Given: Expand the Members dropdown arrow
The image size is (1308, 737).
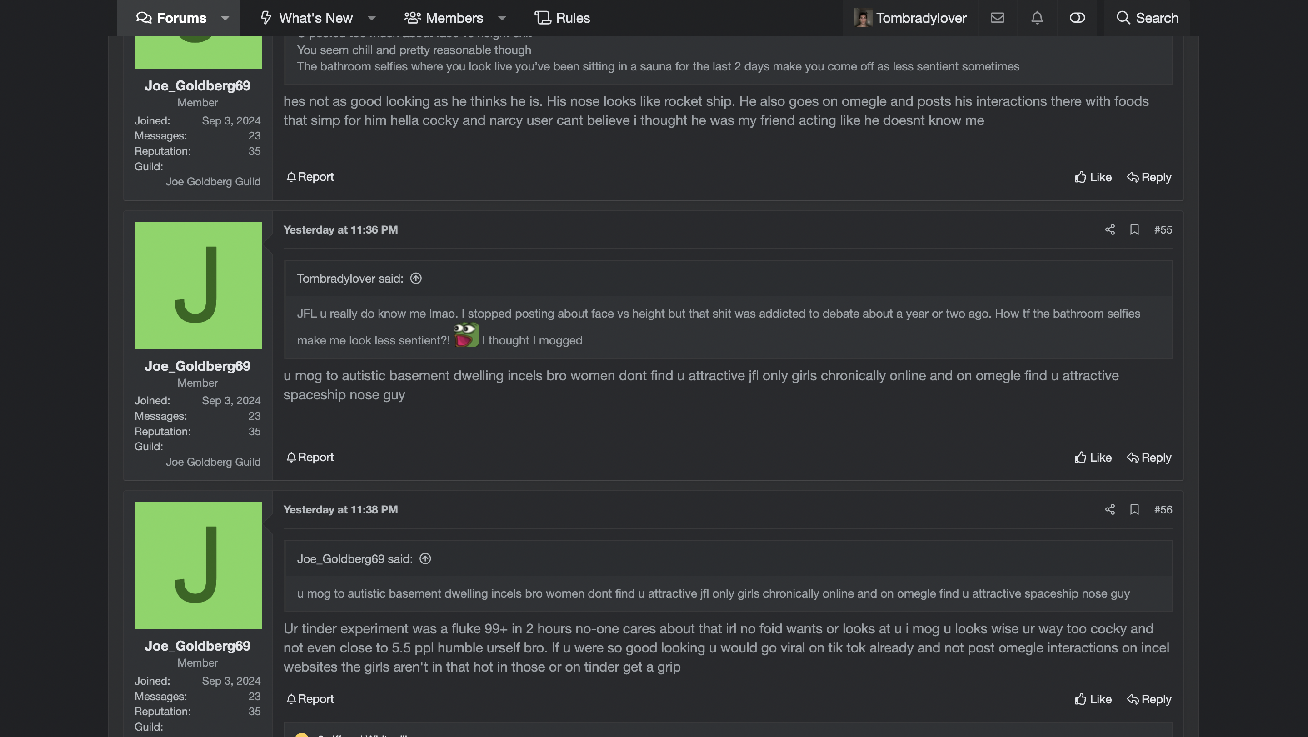Looking at the screenshot, I should pos(502,18).
